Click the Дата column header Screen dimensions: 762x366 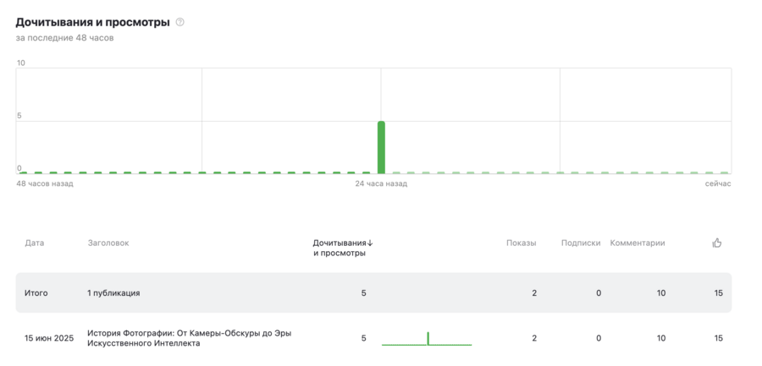coord(34,243)
